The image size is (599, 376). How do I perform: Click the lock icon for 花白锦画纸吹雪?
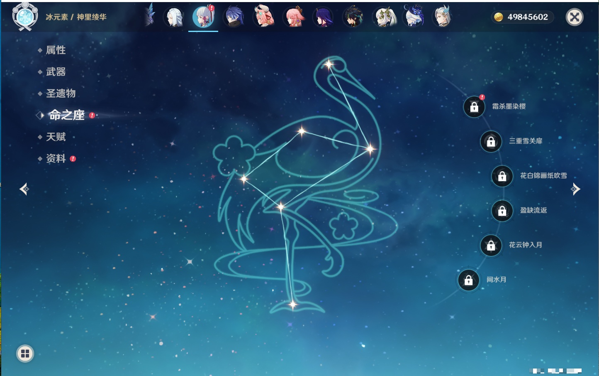(x=502, y=176)
